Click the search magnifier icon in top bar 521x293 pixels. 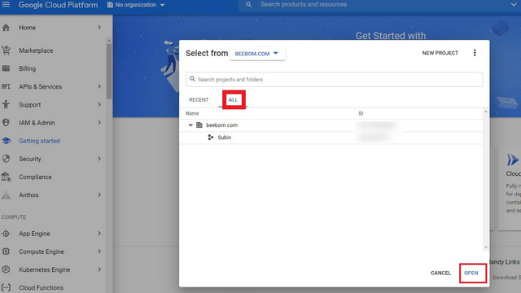click(248, 5)
